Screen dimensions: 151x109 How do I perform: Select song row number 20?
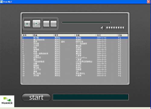75,76
